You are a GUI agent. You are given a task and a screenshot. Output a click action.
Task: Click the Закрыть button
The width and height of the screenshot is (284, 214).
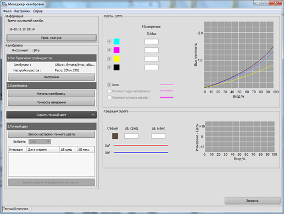click(x=252, y=201)
